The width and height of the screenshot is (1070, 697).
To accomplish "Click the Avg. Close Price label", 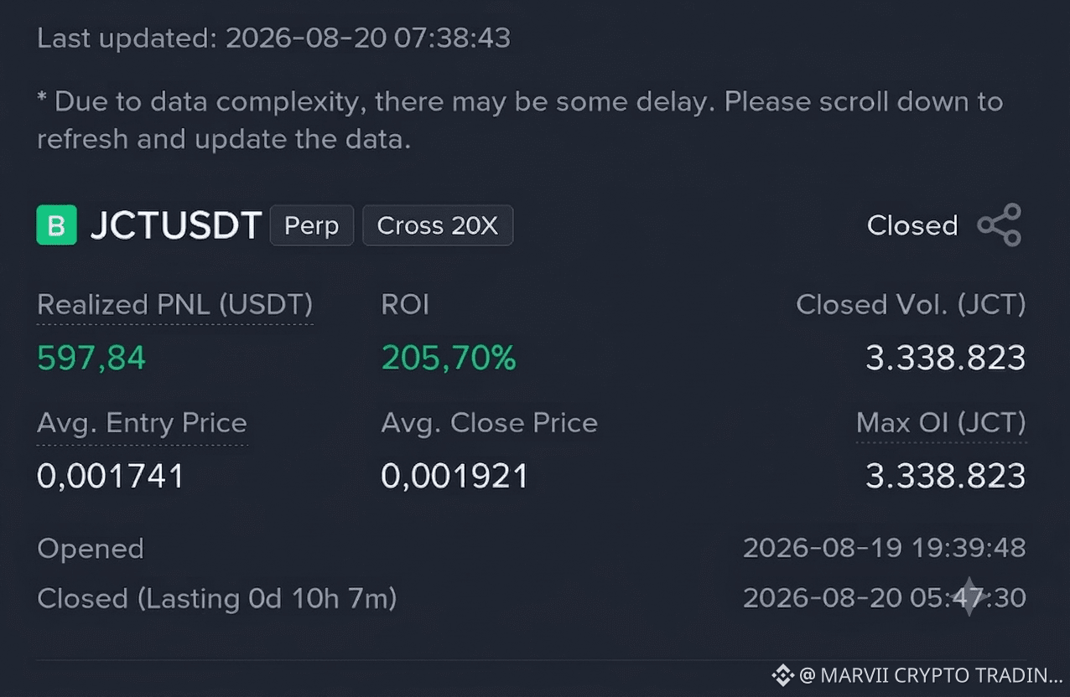I will (490, 423).
